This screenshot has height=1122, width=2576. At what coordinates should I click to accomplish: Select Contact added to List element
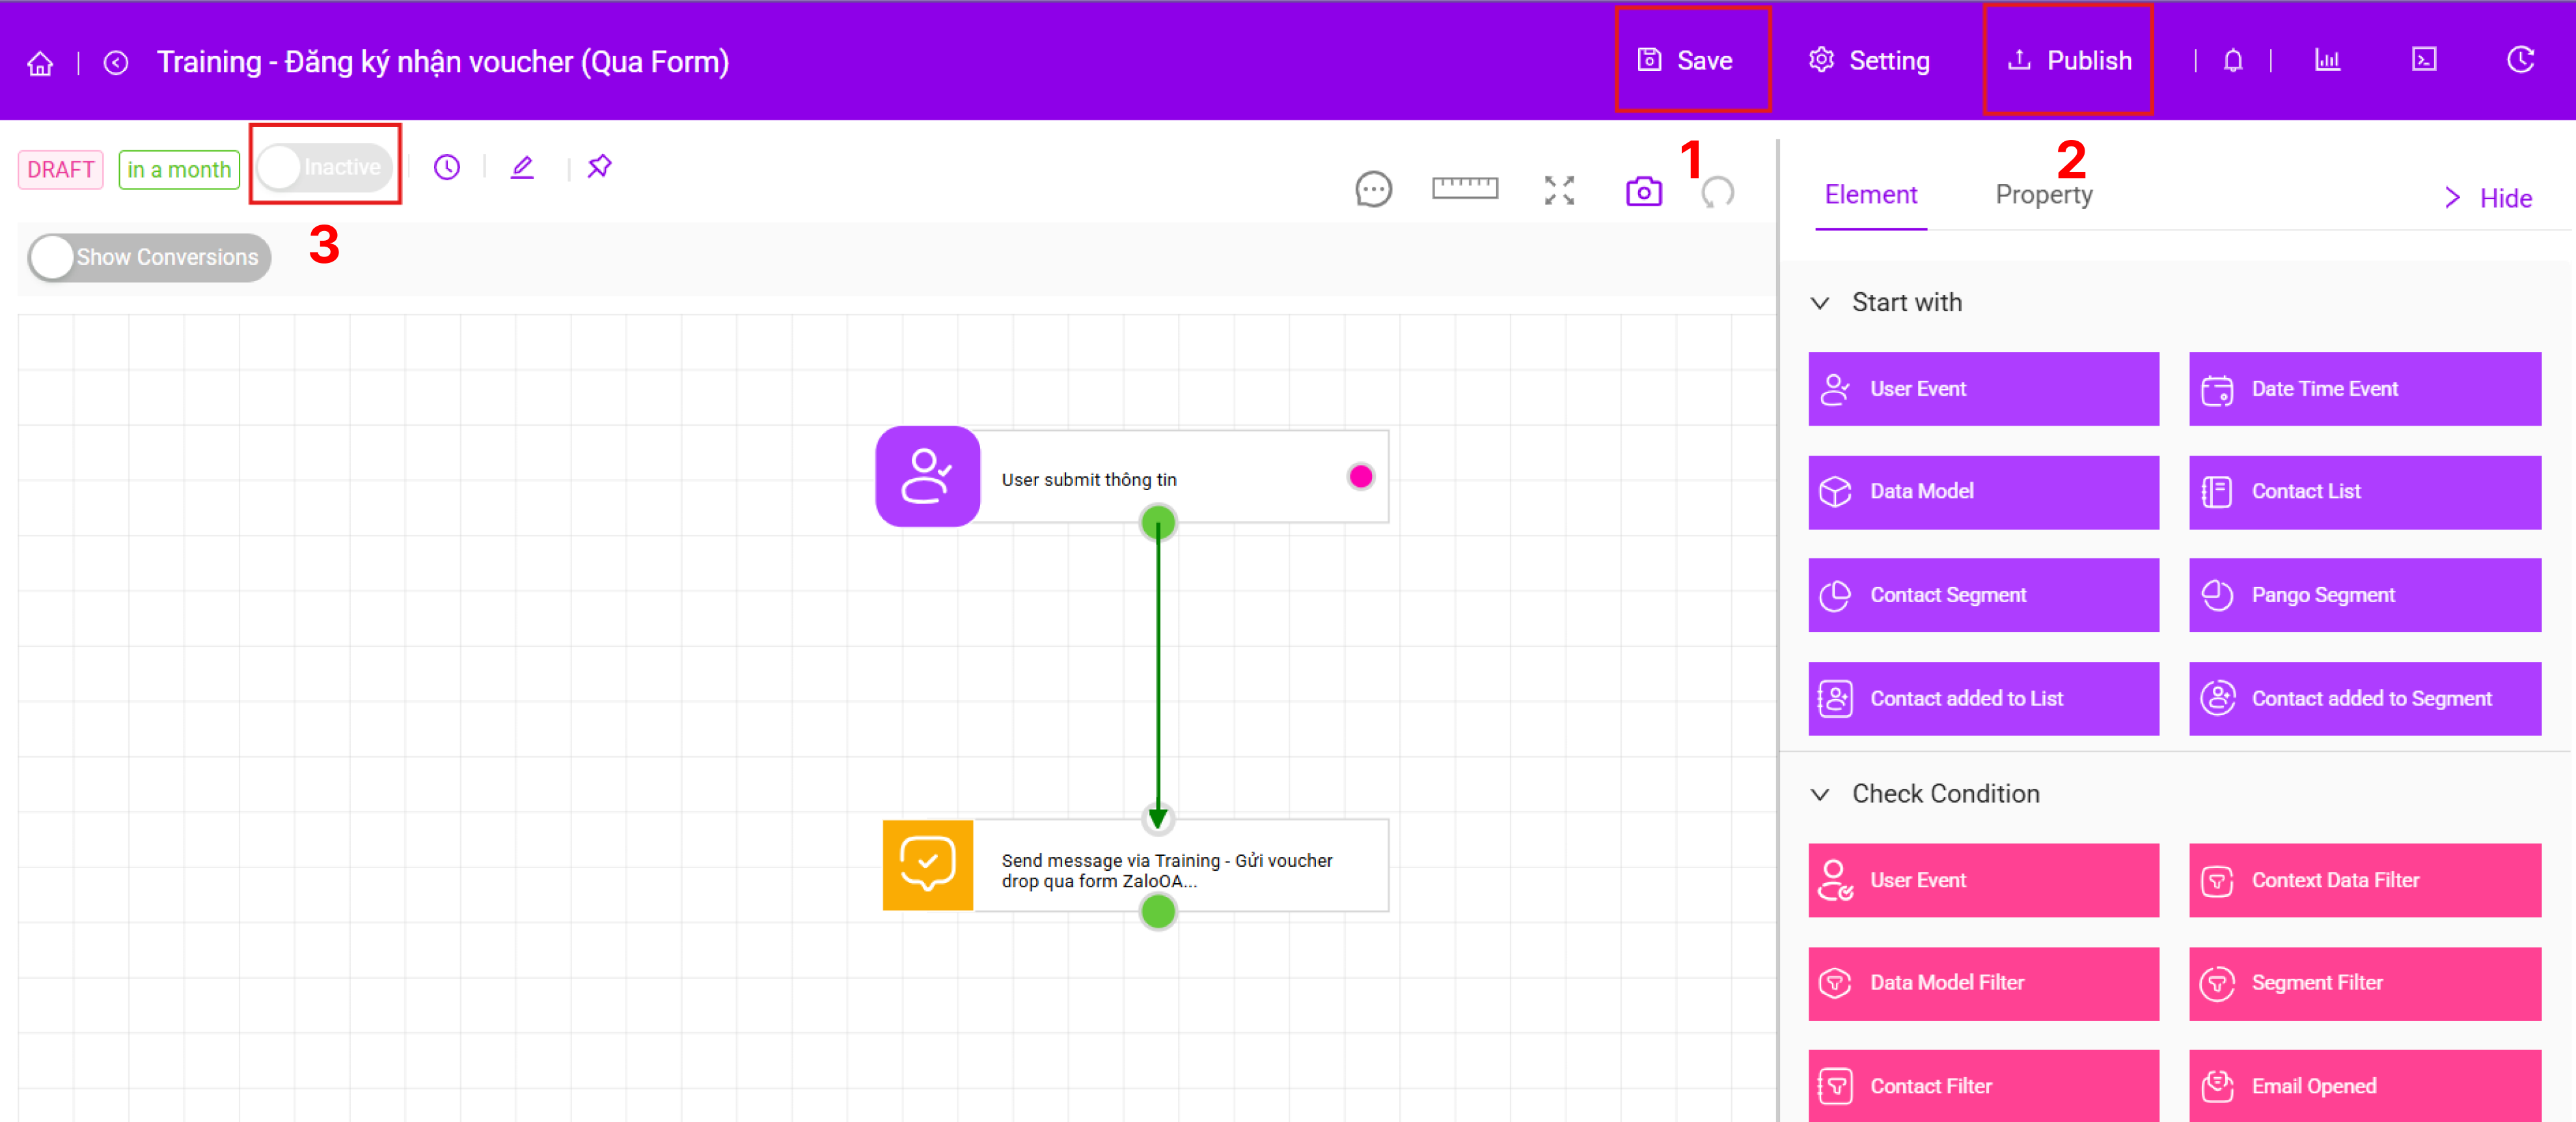(1983, 698)
